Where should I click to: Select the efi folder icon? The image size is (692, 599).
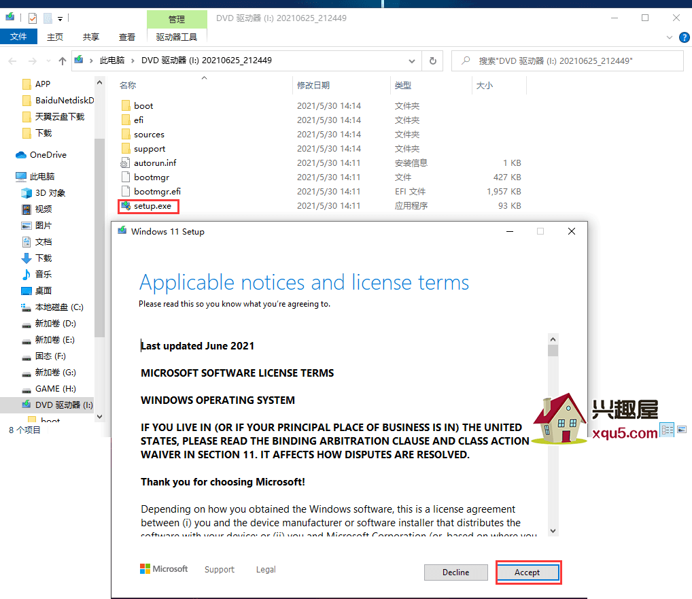pos(126,120)
